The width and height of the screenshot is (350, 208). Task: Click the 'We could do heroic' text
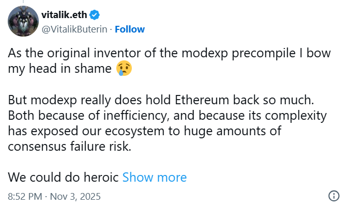tap(63, 177)
